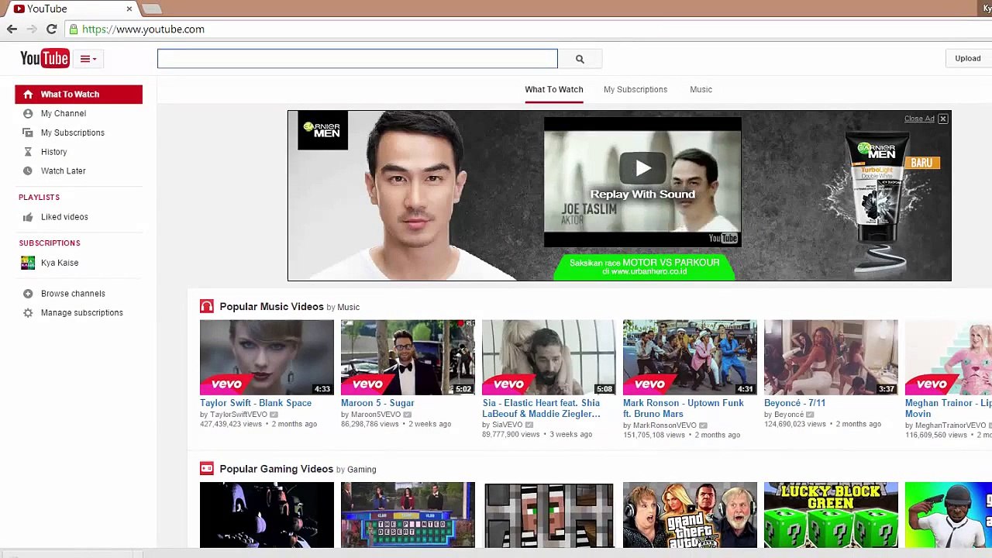Click the Browse channels plus icon
992x558 pixels.
tap(28, 294)
